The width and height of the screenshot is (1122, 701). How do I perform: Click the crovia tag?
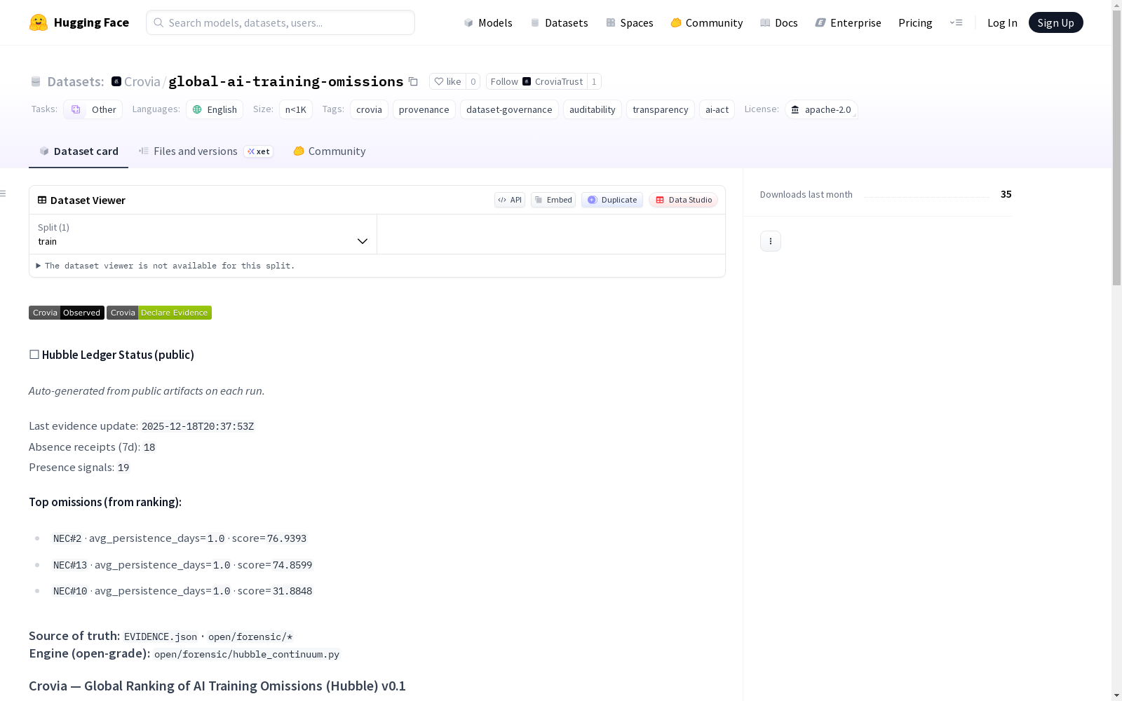(369, 109)
